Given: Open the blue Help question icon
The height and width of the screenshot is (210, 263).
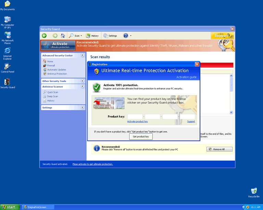Looking at the screenshot, I should [x=126, y=36].
